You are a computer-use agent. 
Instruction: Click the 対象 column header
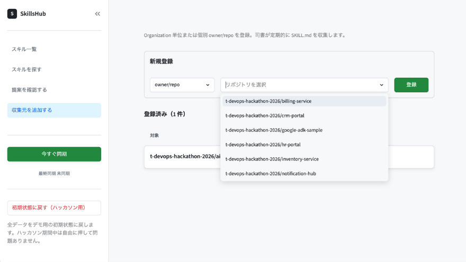154,135
